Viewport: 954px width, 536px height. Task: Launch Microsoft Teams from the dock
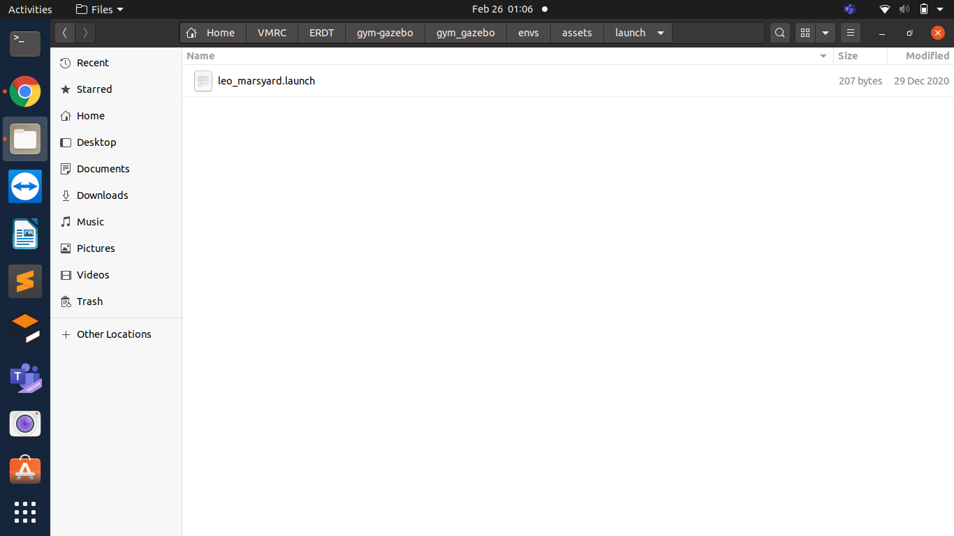[25, 376]
